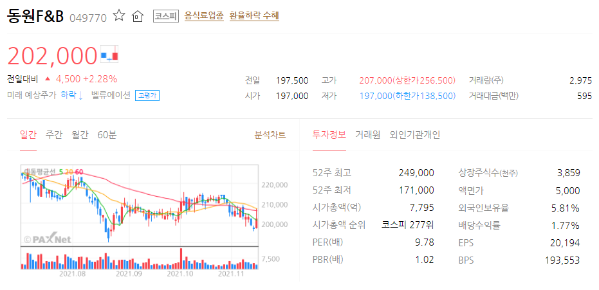
Task: Click the 코스피 market badge
Action: coord(166,16)
